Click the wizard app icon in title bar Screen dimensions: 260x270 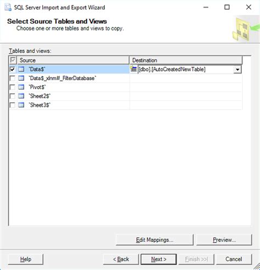pos(8,8)
